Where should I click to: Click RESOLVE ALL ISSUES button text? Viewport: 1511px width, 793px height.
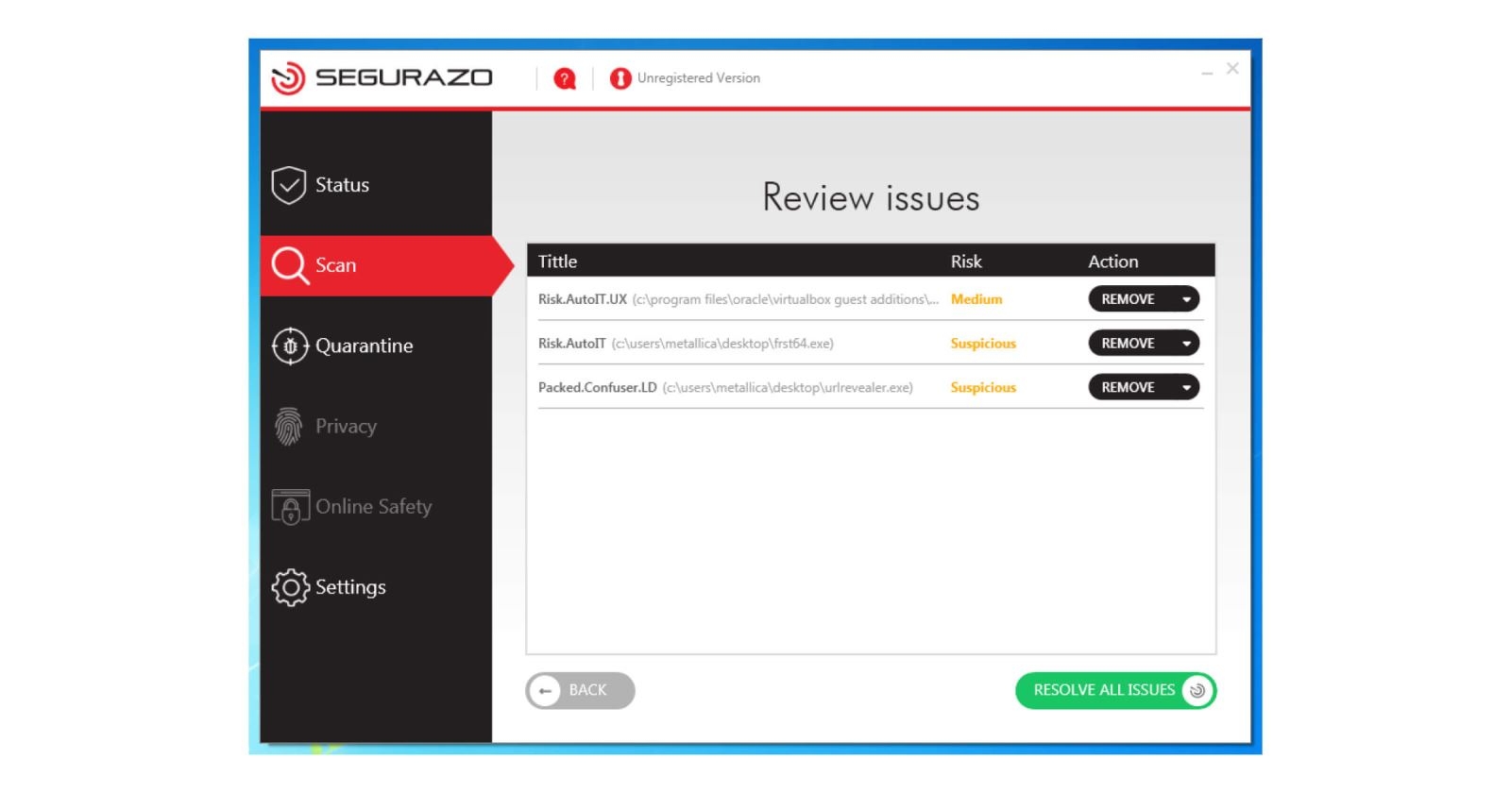[x=1104, y=690]
